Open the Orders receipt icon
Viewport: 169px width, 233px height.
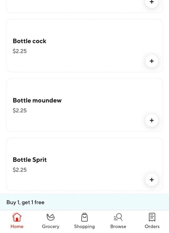click(x=152, y=217)
